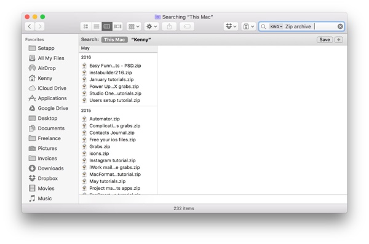
Task: Open iCloud Drive in sidebar
Action: pos(47,88)
